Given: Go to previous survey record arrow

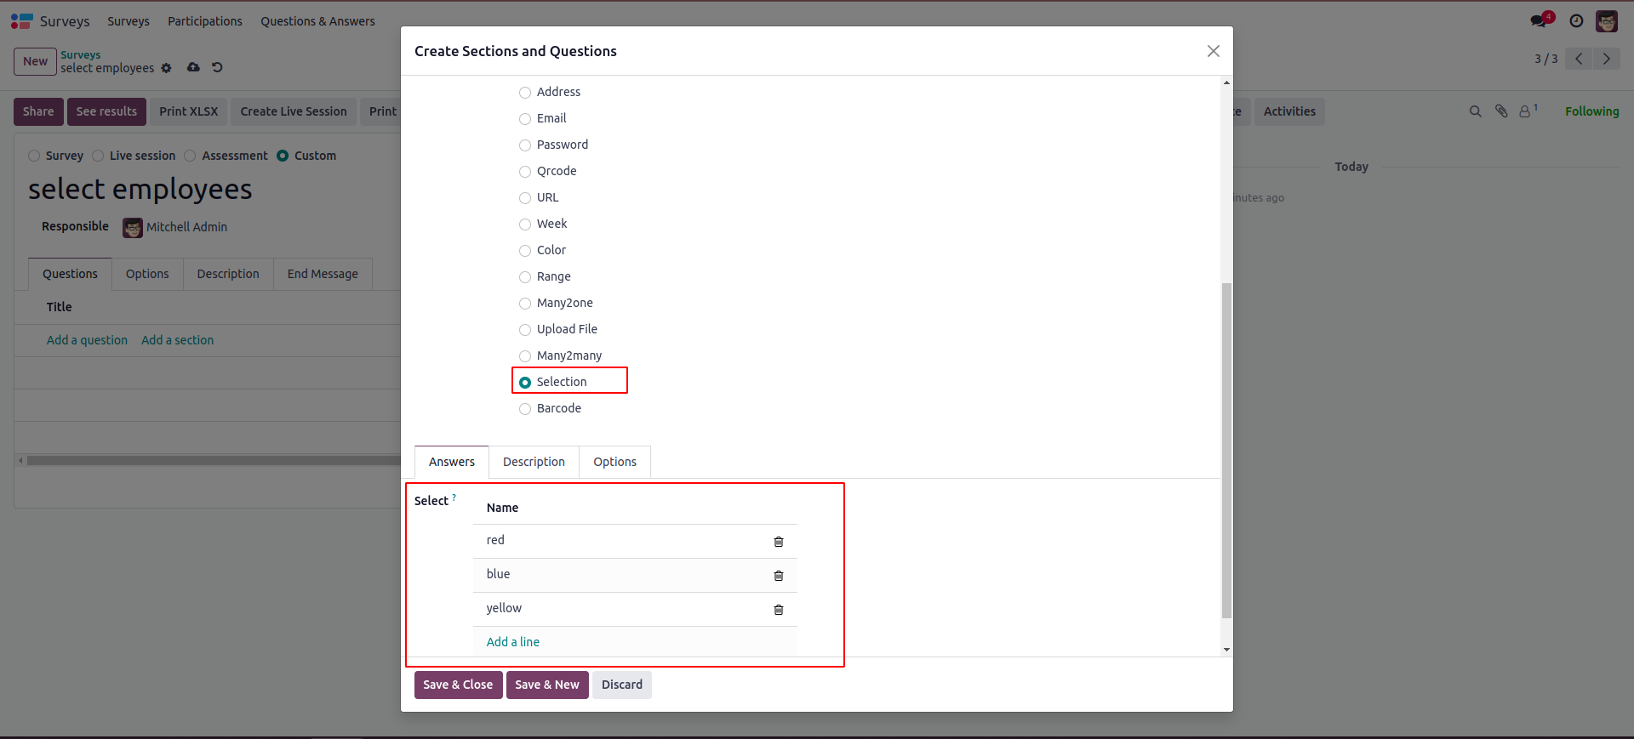Looking at the screenshot, I should [x=1579, y=59].
